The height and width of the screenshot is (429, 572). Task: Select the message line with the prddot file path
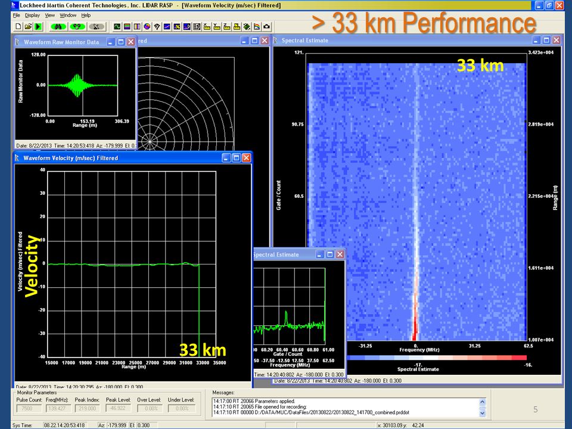(x=311, y=412)
